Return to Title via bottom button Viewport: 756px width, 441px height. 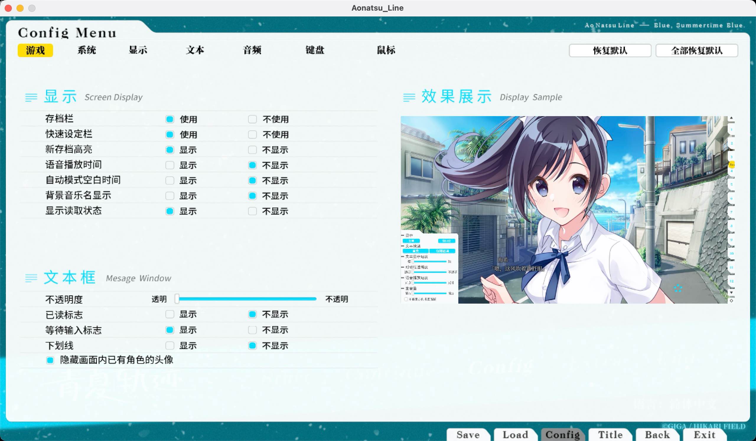[x=610, y=435]
